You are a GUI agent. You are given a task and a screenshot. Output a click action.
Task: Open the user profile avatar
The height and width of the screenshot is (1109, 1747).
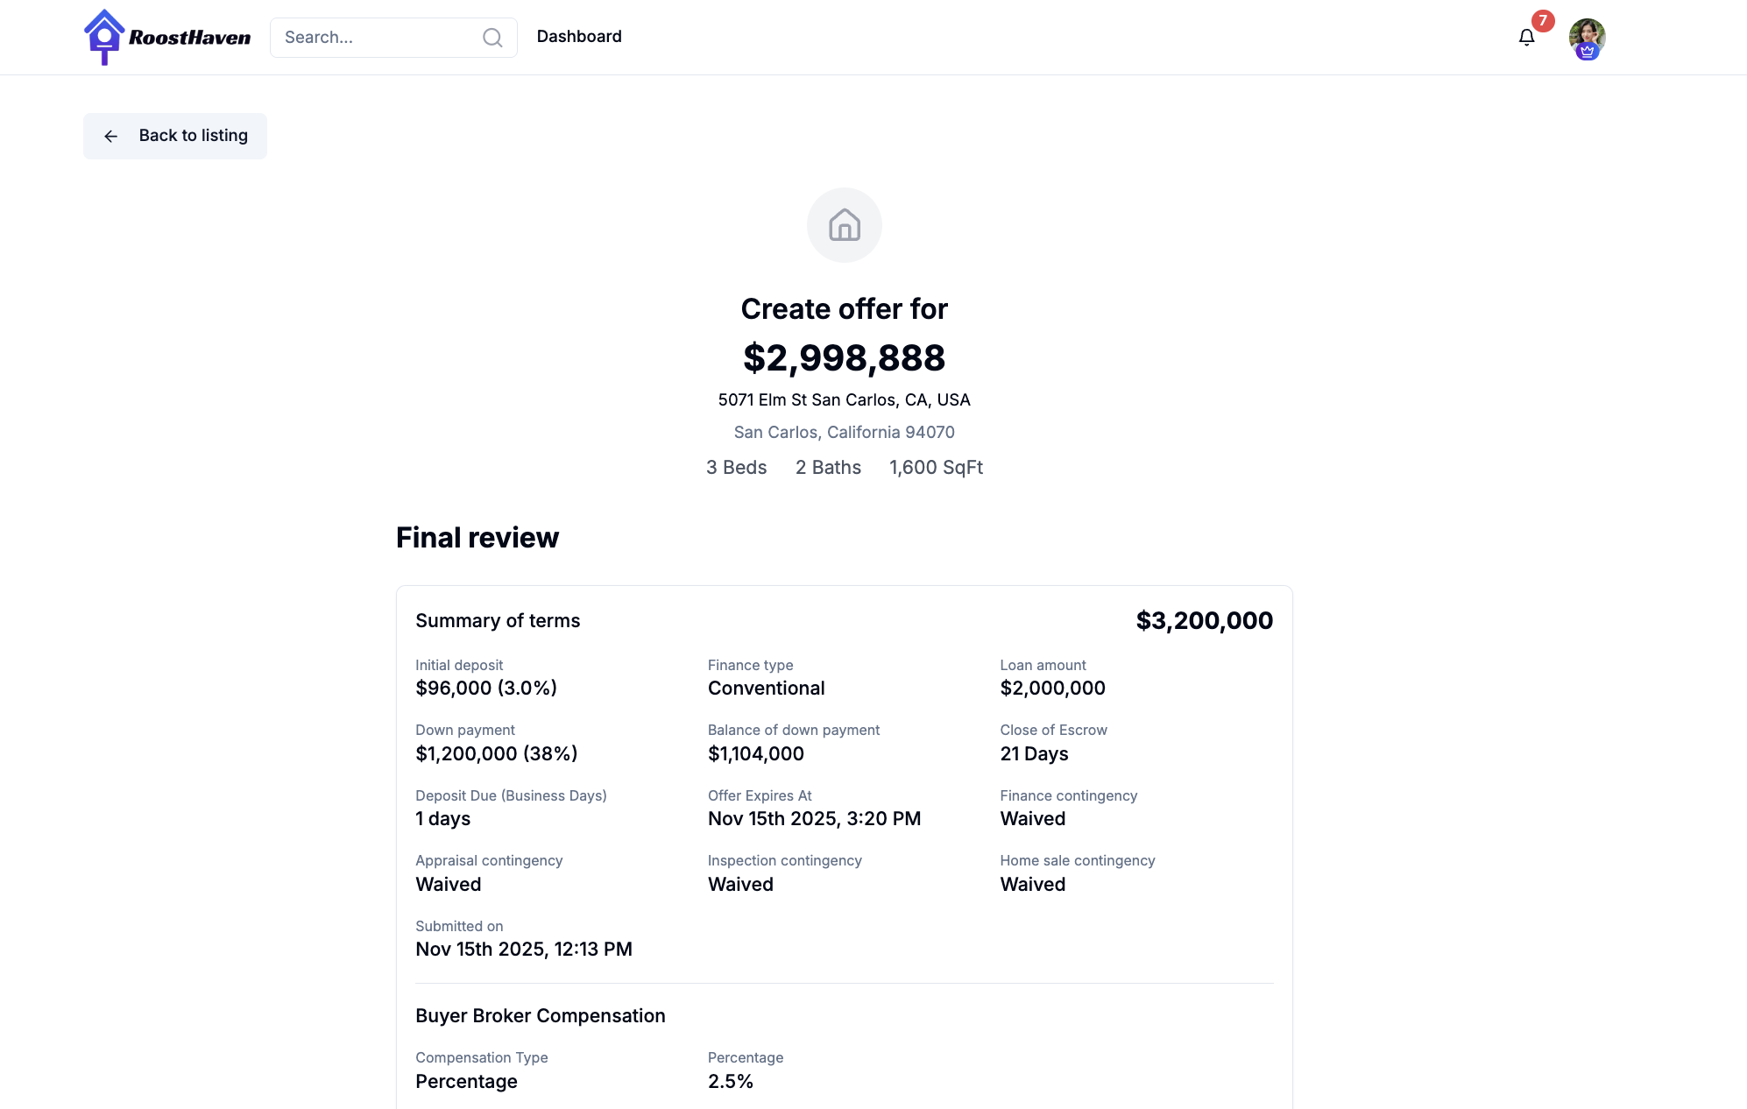coord(1587,35)
